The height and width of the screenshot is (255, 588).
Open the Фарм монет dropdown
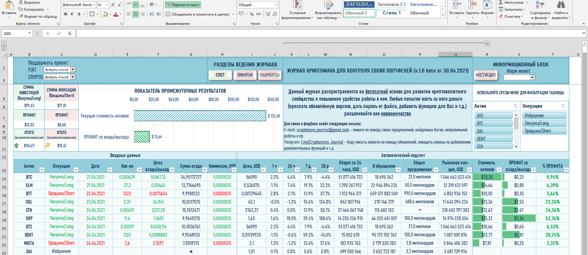click(x=532, y=77)
